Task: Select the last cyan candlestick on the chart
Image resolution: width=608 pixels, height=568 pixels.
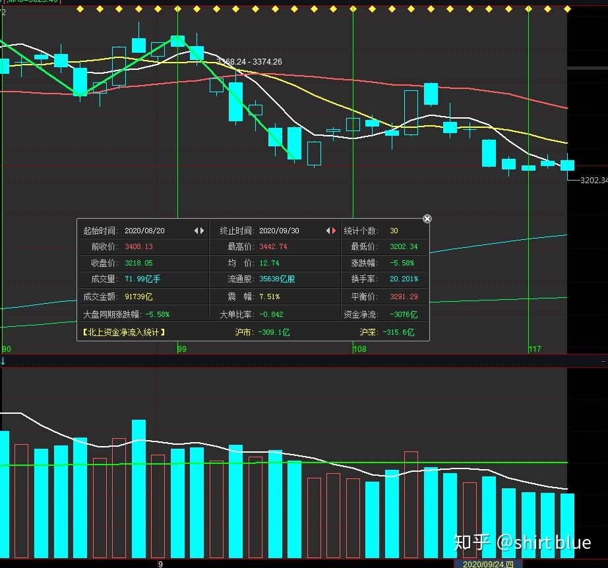Action: 567,165
